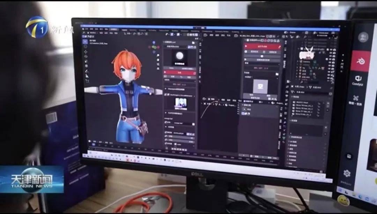This screenshot has height=214, width=377.
Task: Click the user avatar on the second monitor
Action: (x=363, y=37)
